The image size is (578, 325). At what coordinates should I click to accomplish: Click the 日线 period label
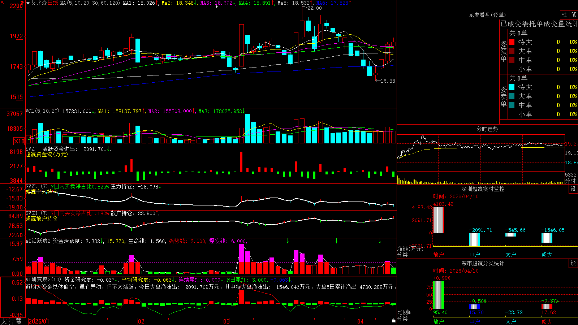coord(53,3)
